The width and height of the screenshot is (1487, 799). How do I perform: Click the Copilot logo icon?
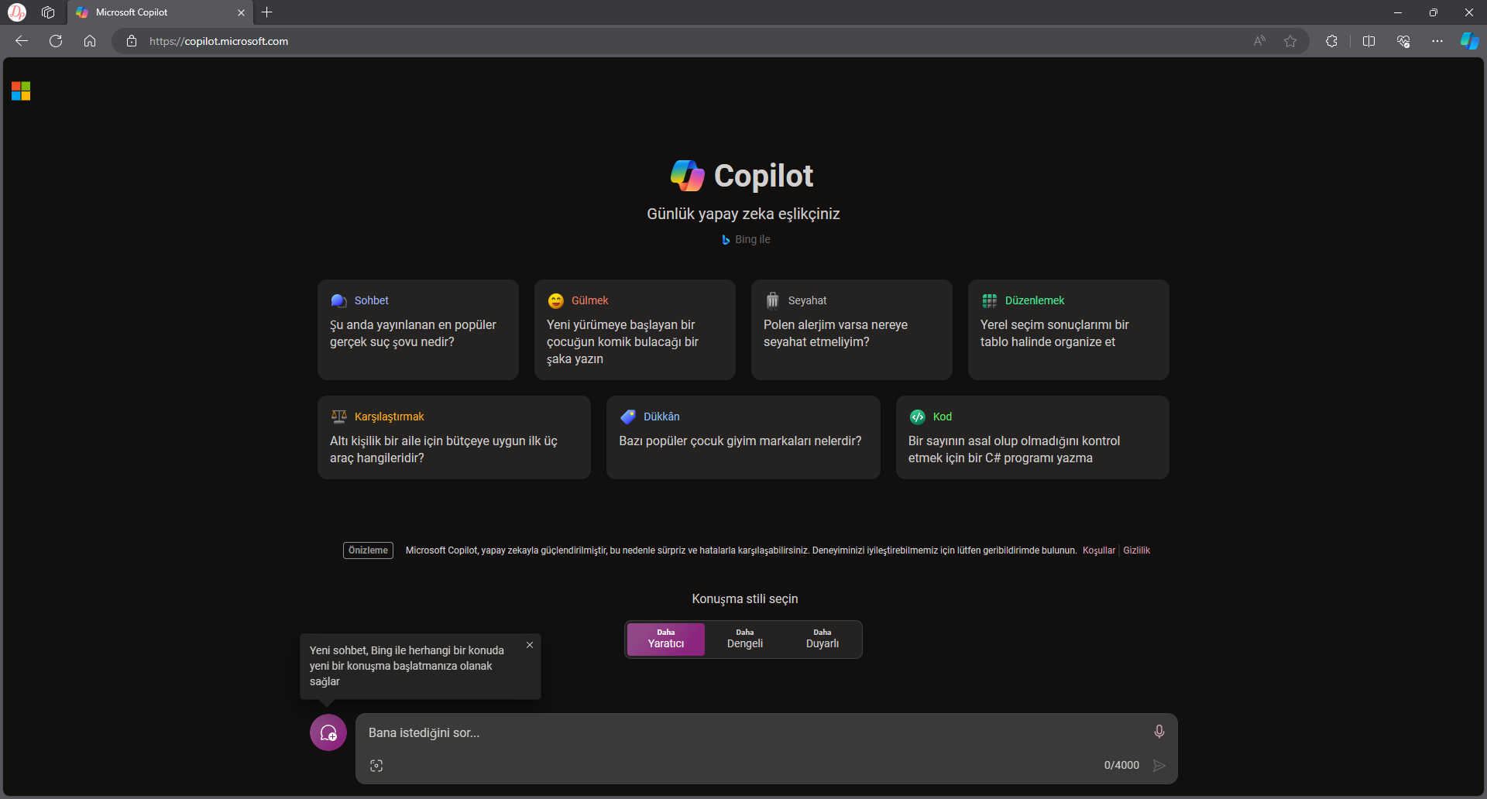(x=688, y=176)
